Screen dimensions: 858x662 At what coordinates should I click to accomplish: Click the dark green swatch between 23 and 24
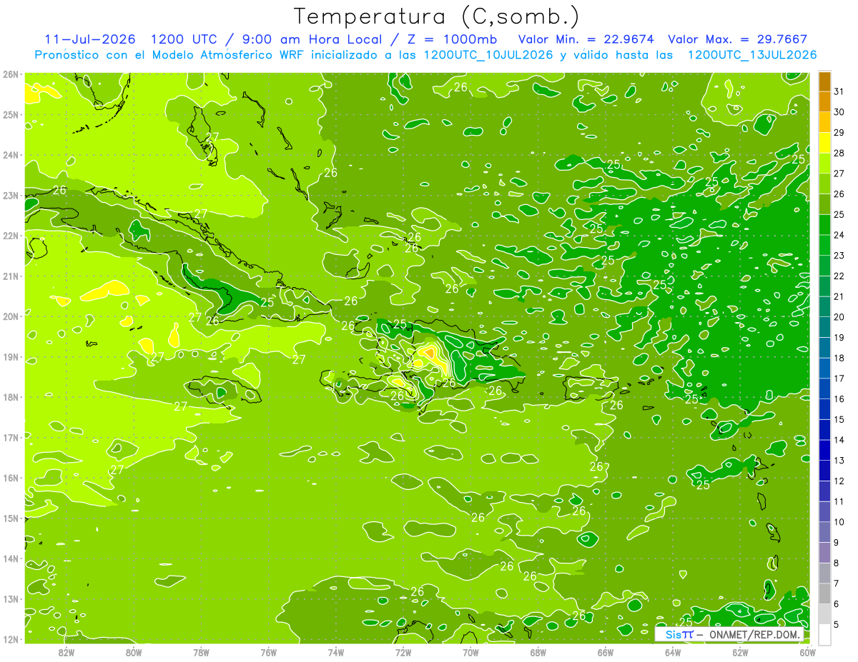(x=824, y=245)
